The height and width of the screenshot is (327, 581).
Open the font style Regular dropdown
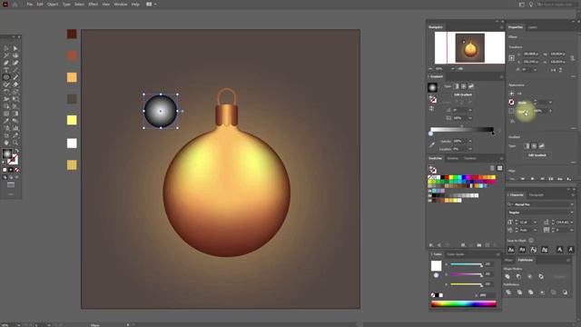pos(572,213)
